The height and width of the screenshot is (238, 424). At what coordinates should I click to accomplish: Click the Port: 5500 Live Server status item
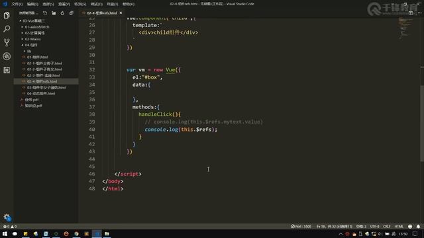pos(301,226)
